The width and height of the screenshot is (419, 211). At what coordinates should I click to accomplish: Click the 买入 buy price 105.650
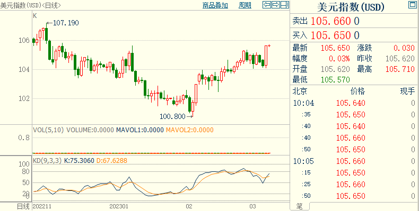point(331,35)
